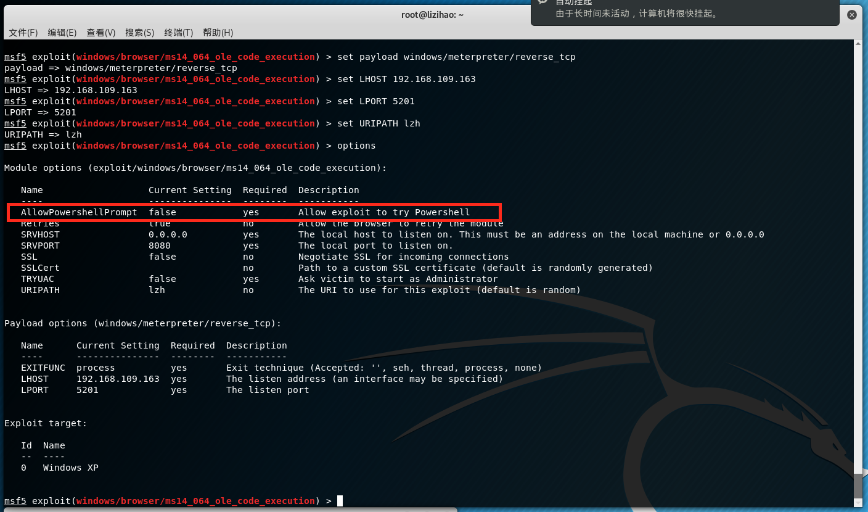The height and width of the screenshot is (512, 868).
Task: Click URIPATH name in module options table
Action: (x=40, y=290)
